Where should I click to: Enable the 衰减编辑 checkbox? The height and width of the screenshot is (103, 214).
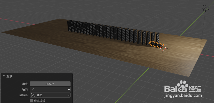point(32,101)
